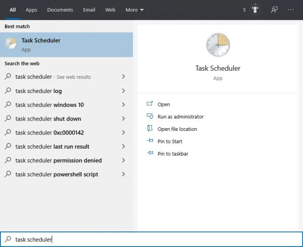303x247 pixels.
Task: Choose Pin to taskbar
Action: tap(173, 154)
